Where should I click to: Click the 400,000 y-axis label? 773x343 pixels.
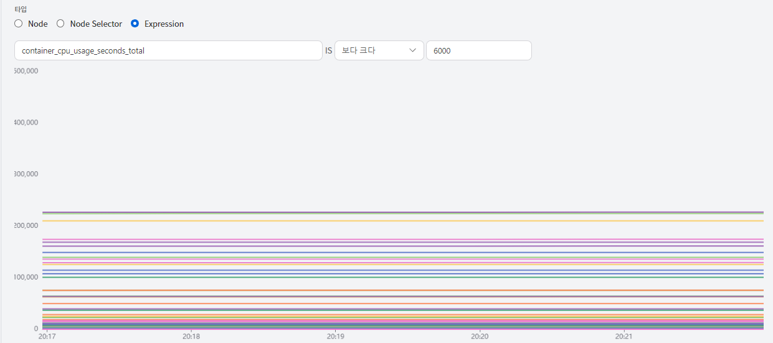click(x=26, y=122)
